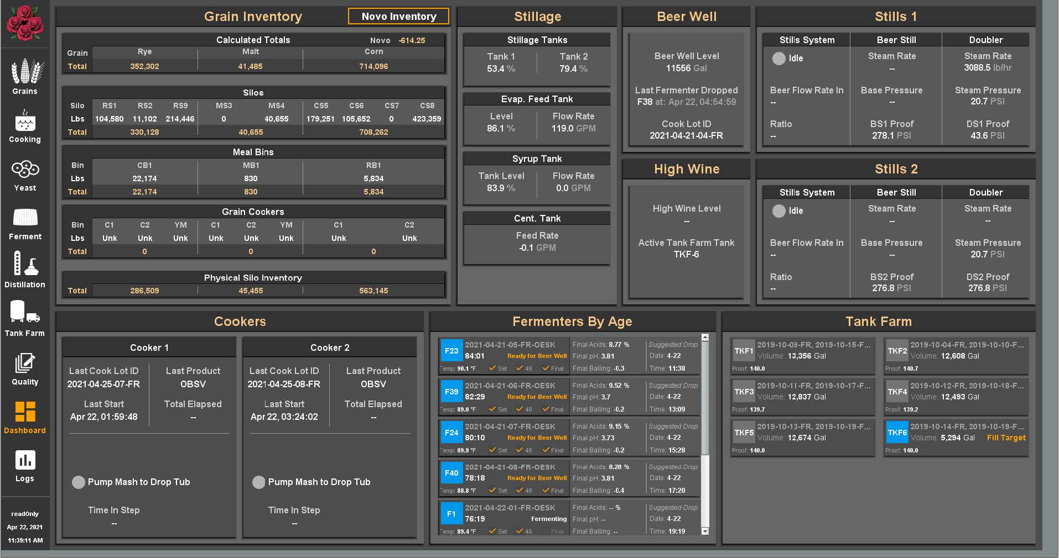Click Beer Well Level value 11556 Gal

click(686, 68)
